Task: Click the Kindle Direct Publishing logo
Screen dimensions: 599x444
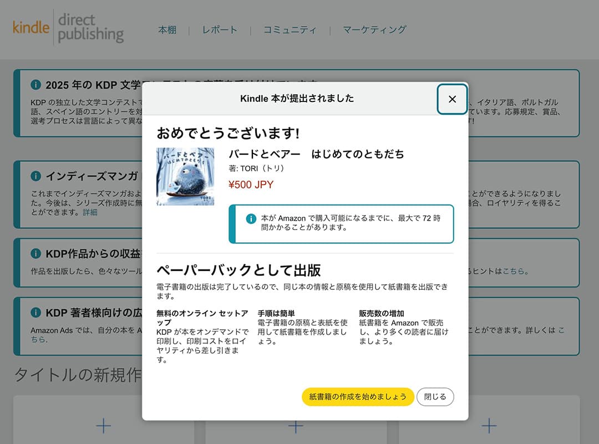Action: point(68,28)
